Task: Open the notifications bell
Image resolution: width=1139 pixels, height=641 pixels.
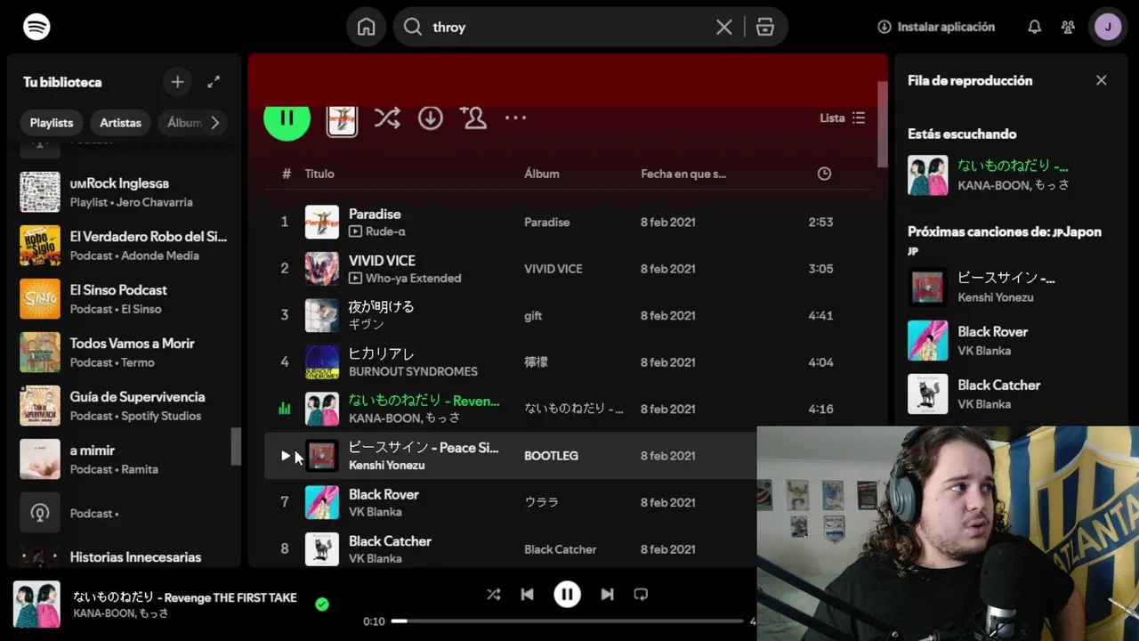Action: pyautogui.click(x=1034, y=27)
